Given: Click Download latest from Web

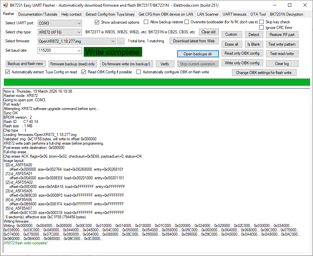Looking at the screenshot, I should pyautogui.click(x=194, y=41).
